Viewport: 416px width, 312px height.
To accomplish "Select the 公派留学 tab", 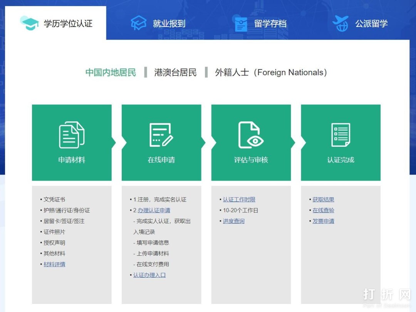I will coord(371,23).
